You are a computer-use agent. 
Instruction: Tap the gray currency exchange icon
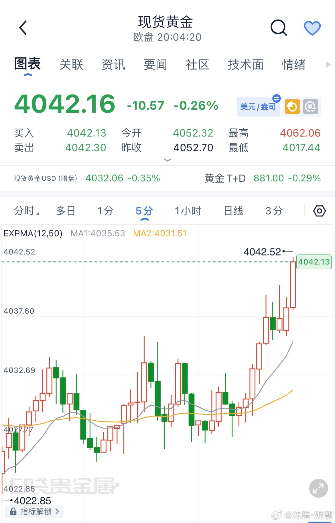pyautogui.click(x=311, y=107)
